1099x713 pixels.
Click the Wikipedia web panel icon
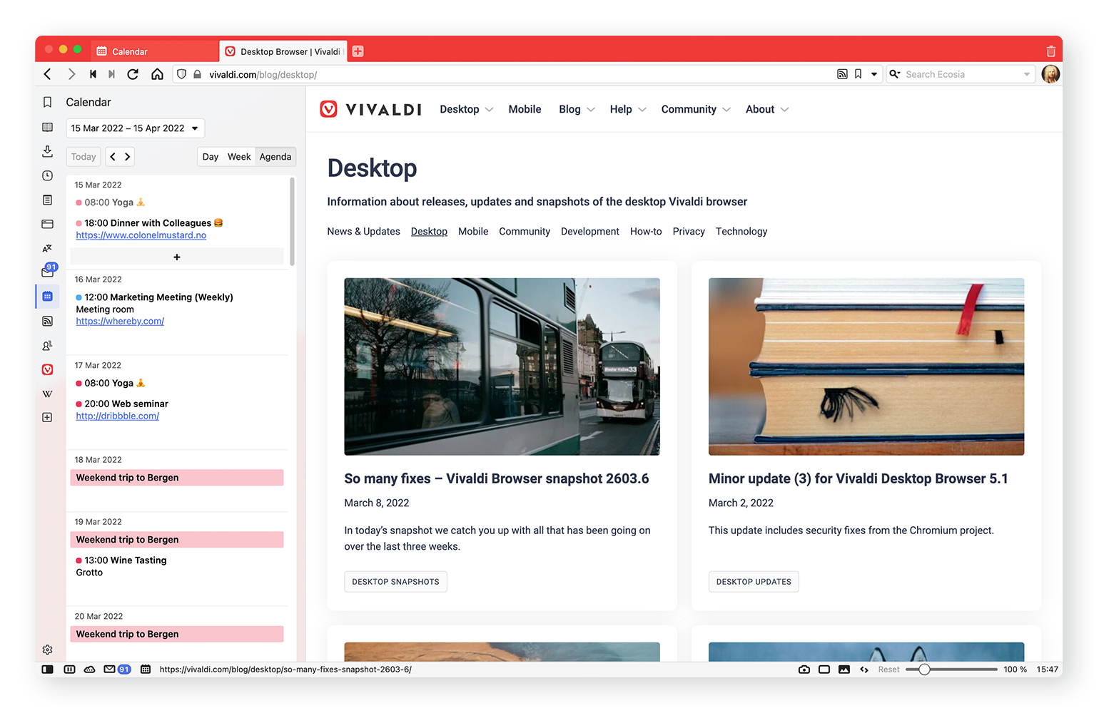coord(48,394)
